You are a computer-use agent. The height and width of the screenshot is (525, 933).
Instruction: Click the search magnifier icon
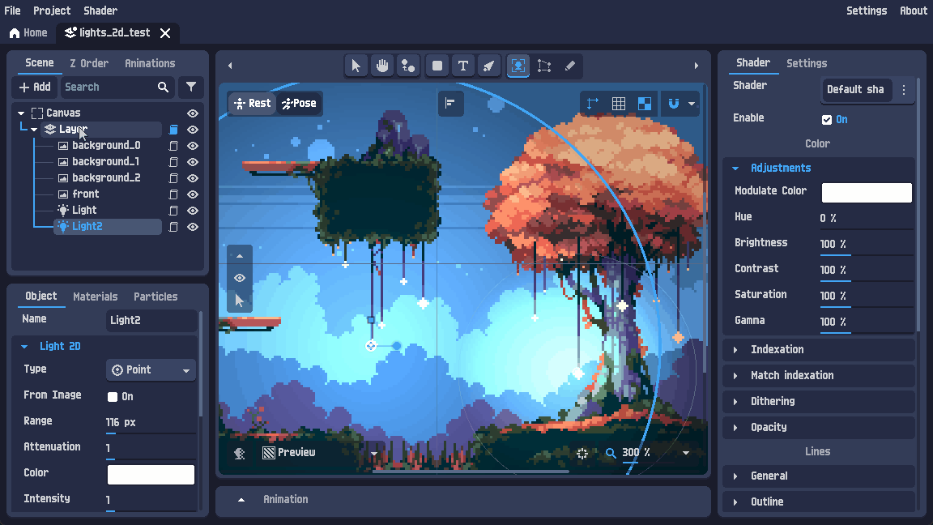pos(163,87)
